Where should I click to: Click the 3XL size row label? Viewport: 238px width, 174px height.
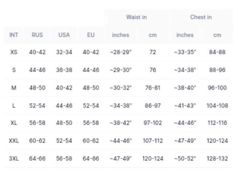pyautogui.click(x=14, y=158)
